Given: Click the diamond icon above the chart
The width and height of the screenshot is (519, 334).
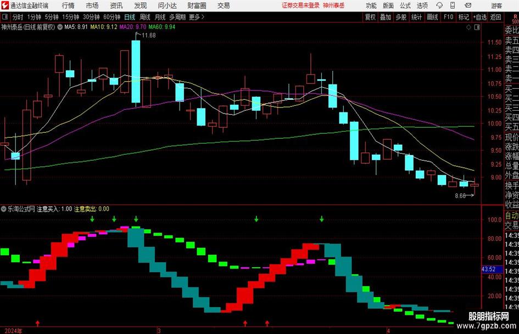Looking at the screenshot, I should [468, 27].
